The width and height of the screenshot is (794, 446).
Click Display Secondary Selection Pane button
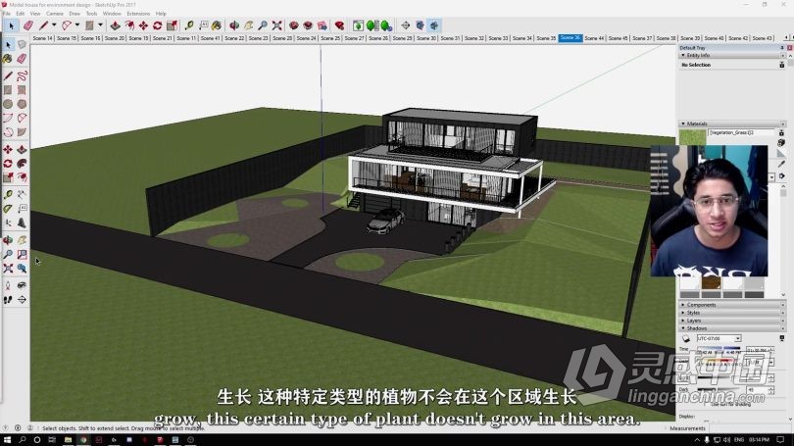point(781,132)
